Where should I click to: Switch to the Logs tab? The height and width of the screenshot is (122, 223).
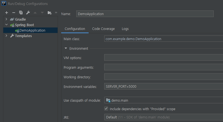pyautogui.click(x=125, y=29)
